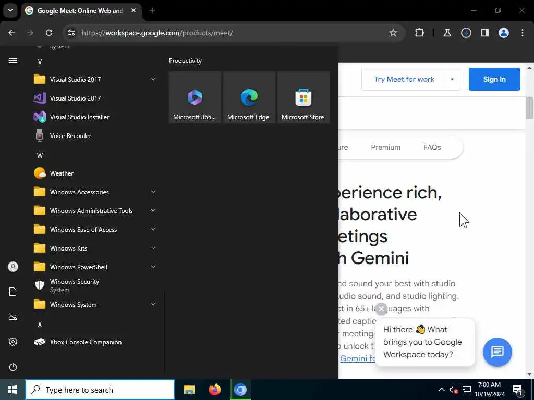Open Microsoft Store tile
534x400 pixels.
click(x=303, y=97)
